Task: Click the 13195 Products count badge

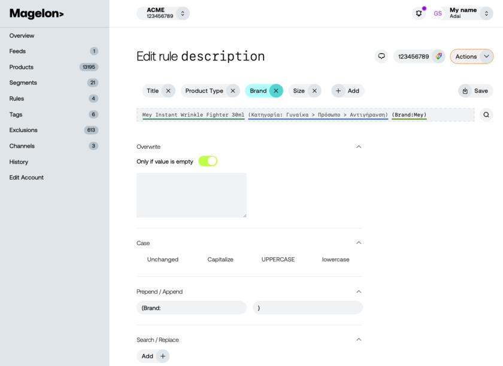Action: click(89, 67)
